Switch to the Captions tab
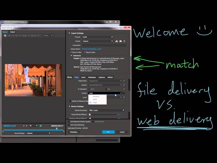Image resolution: width=217 pixels, height=163 pixels. coord(102,77)
